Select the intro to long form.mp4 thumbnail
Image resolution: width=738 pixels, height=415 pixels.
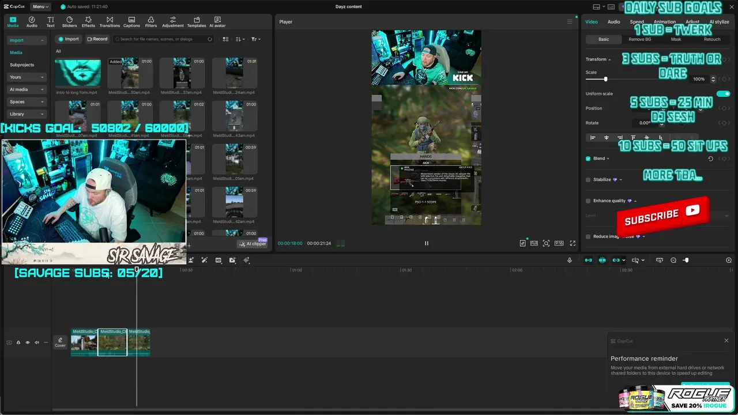pyautogui.click(x=78, y=73)
